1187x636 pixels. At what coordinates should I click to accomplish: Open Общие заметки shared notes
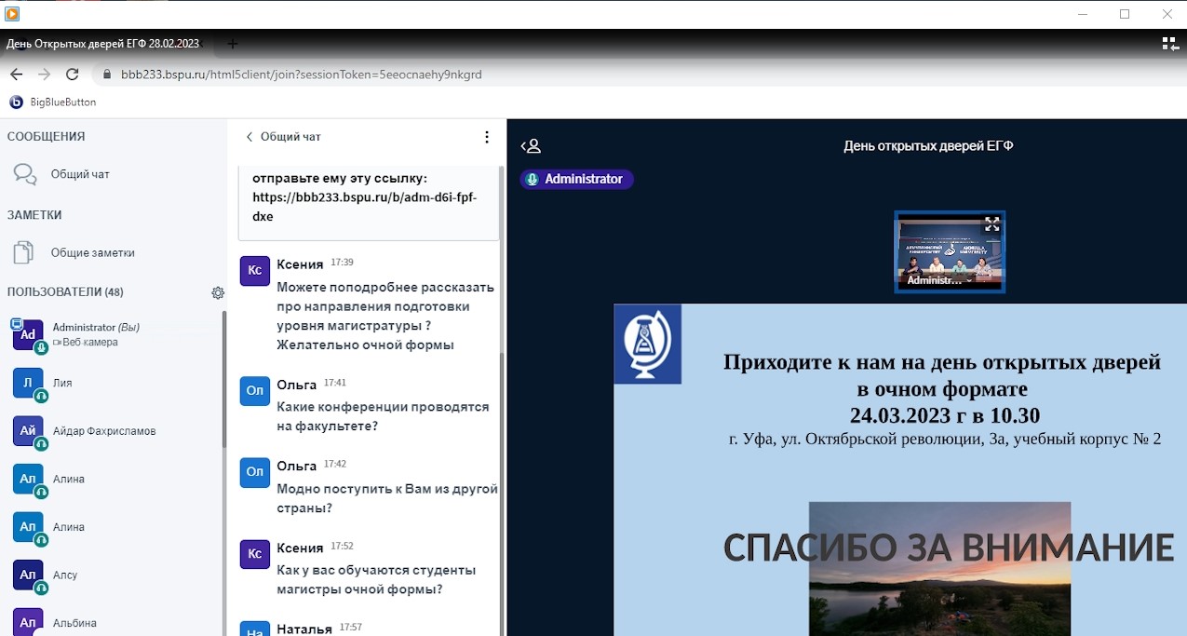click(x=92, y=252)
